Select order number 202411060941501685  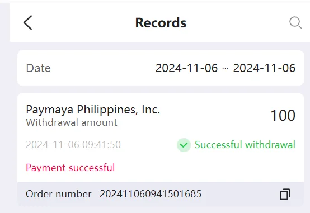pos(151,194)
